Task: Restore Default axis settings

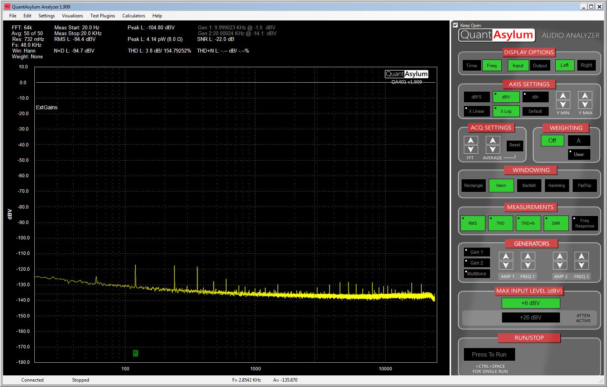Action: point(535,111)
